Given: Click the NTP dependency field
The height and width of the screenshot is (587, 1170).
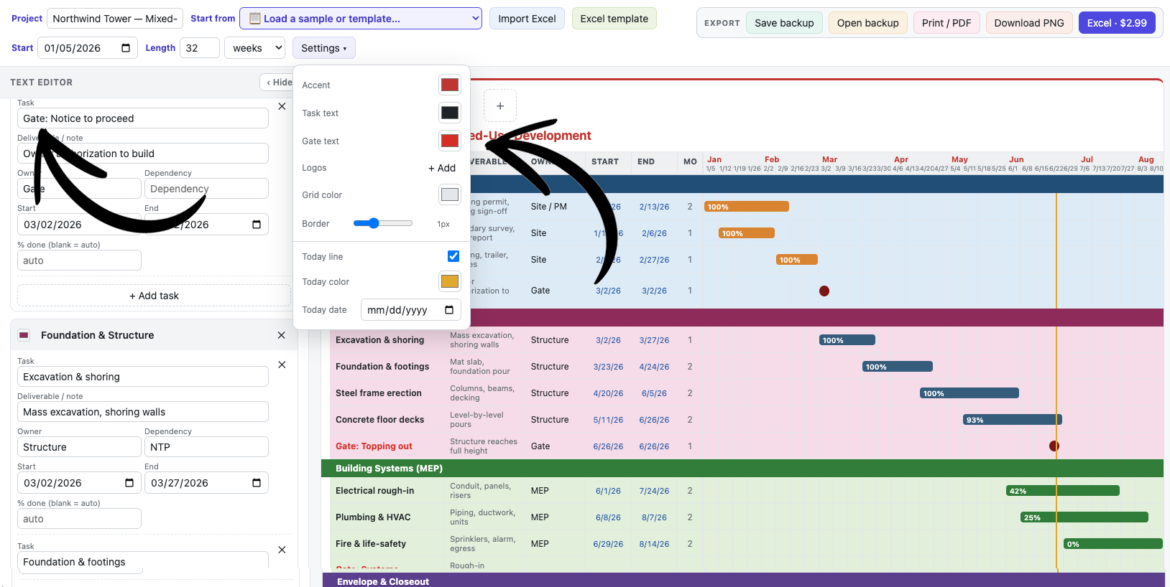Looking at the screenshot, I should (206, 447).
